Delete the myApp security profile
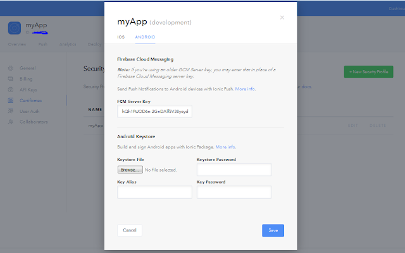The height and width of the screenshot is (253, 405). click(x=378, y=126)
